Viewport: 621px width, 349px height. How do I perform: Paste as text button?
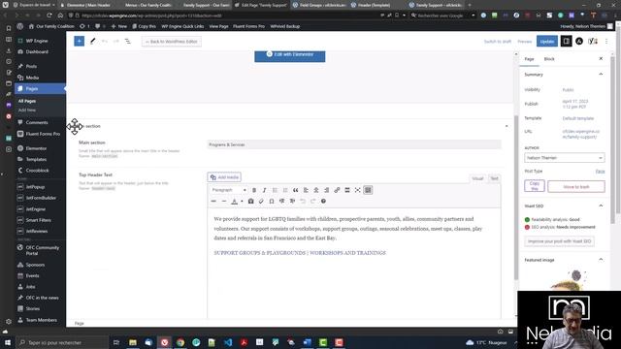pyautogui.click(x=250, y=202)
